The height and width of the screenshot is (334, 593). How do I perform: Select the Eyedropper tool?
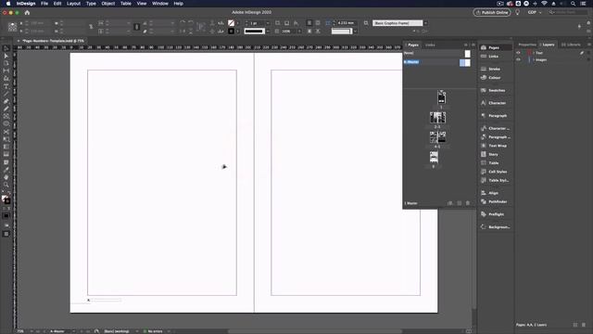pyautogui.click(x=6, y=170)
